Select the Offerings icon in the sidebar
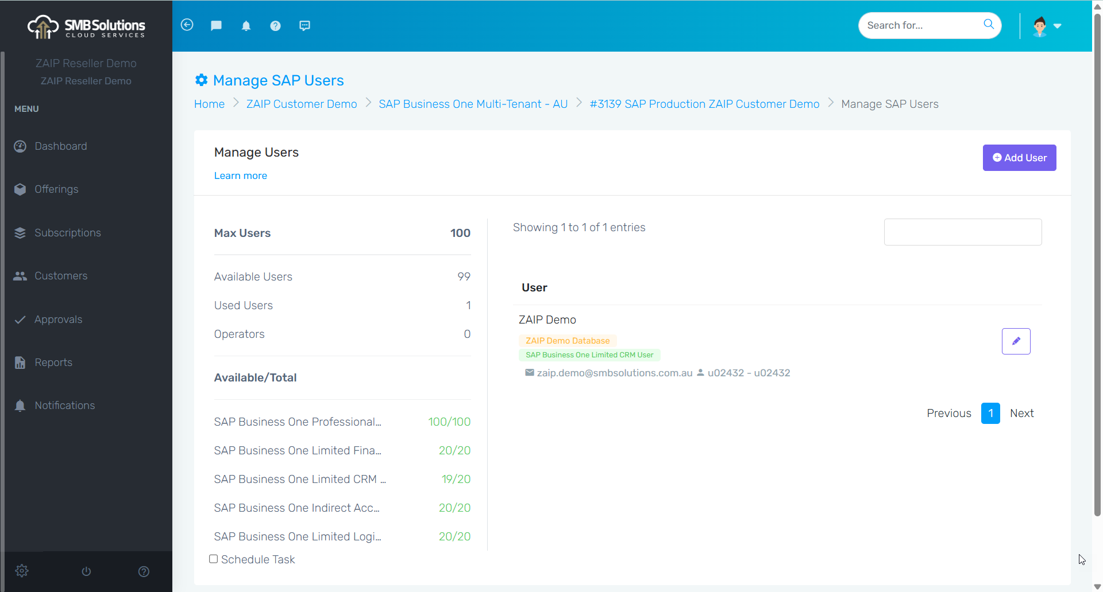The image size is (1103, 592). (20, 189)
